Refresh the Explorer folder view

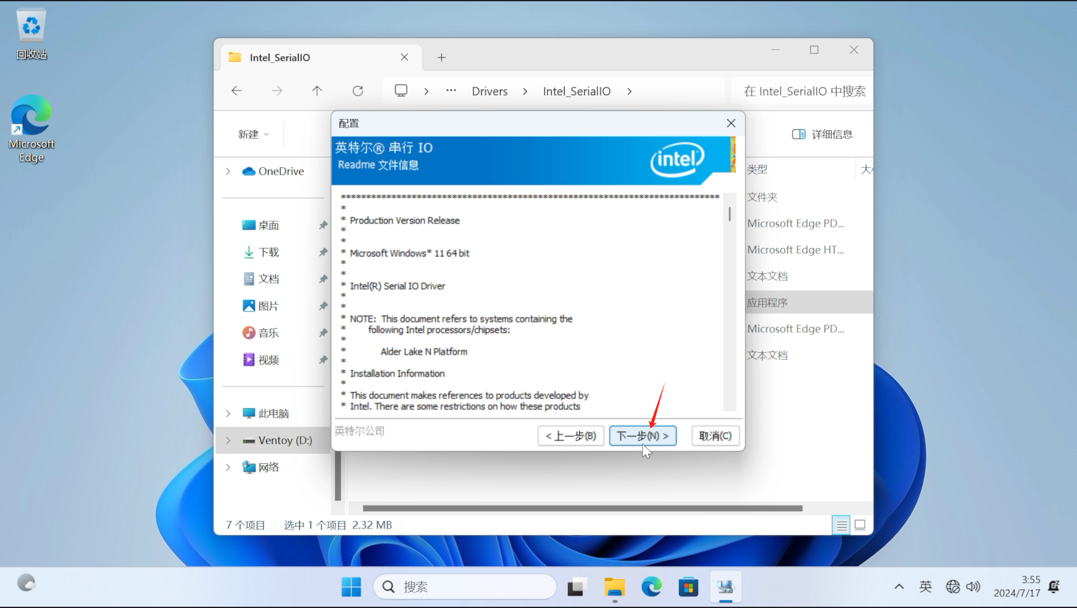[x=358, y=91]
